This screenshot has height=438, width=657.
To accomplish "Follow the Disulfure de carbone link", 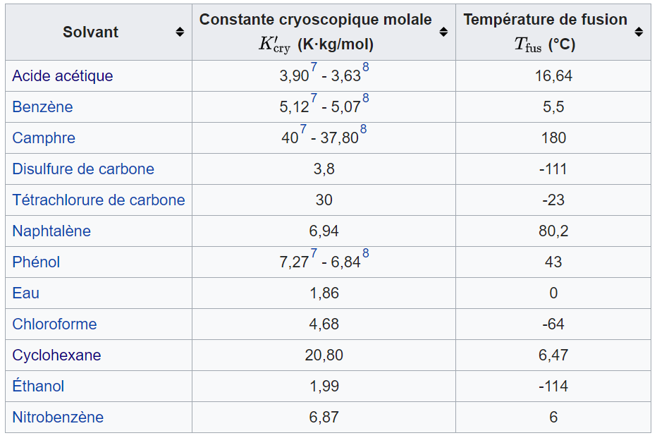I will point(83,169).
